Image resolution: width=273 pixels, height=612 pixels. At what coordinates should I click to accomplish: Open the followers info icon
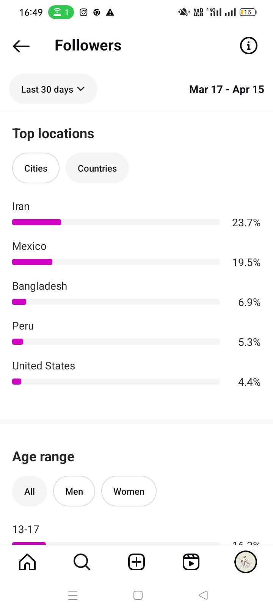pyautogui.click(x=248, y=46)
